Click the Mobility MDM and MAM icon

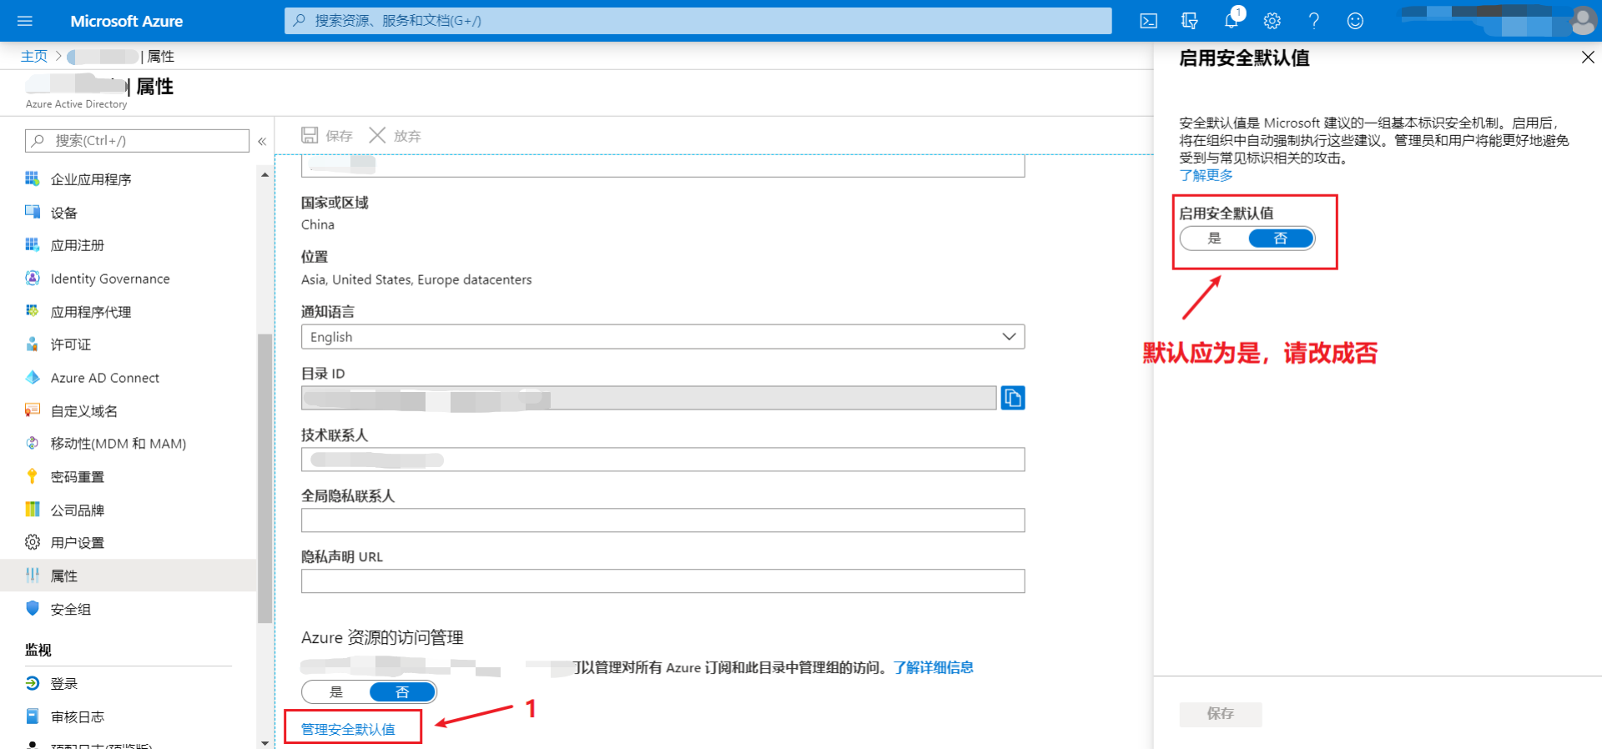click(x=33, y=443)
